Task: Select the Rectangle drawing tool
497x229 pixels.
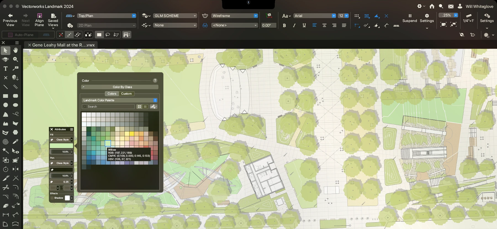Action: 6,96
